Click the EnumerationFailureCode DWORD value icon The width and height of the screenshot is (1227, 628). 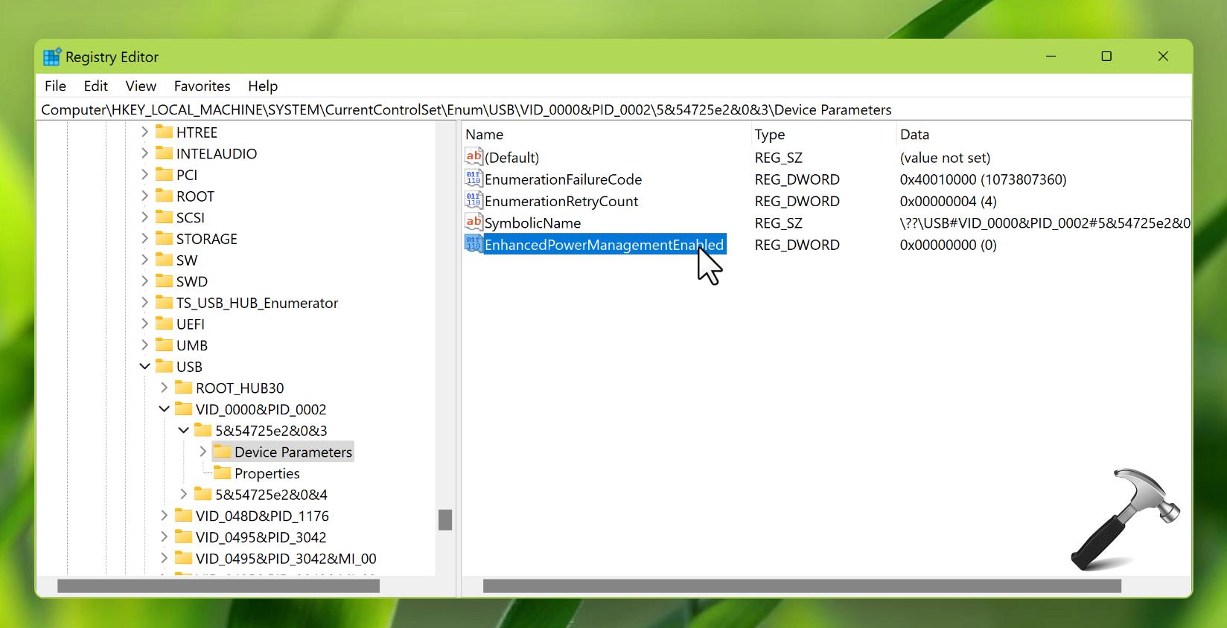(473, 179)
